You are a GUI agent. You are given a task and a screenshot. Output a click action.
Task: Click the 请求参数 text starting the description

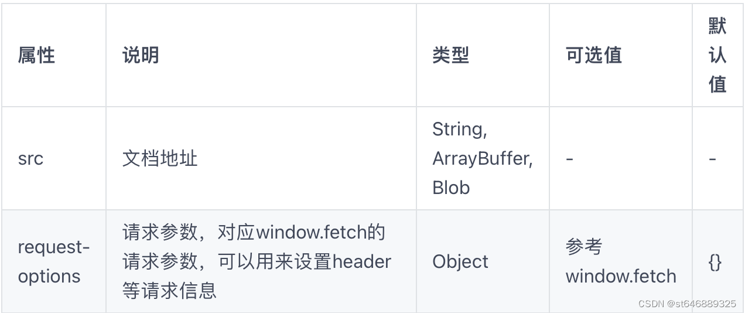click(159, 233)
